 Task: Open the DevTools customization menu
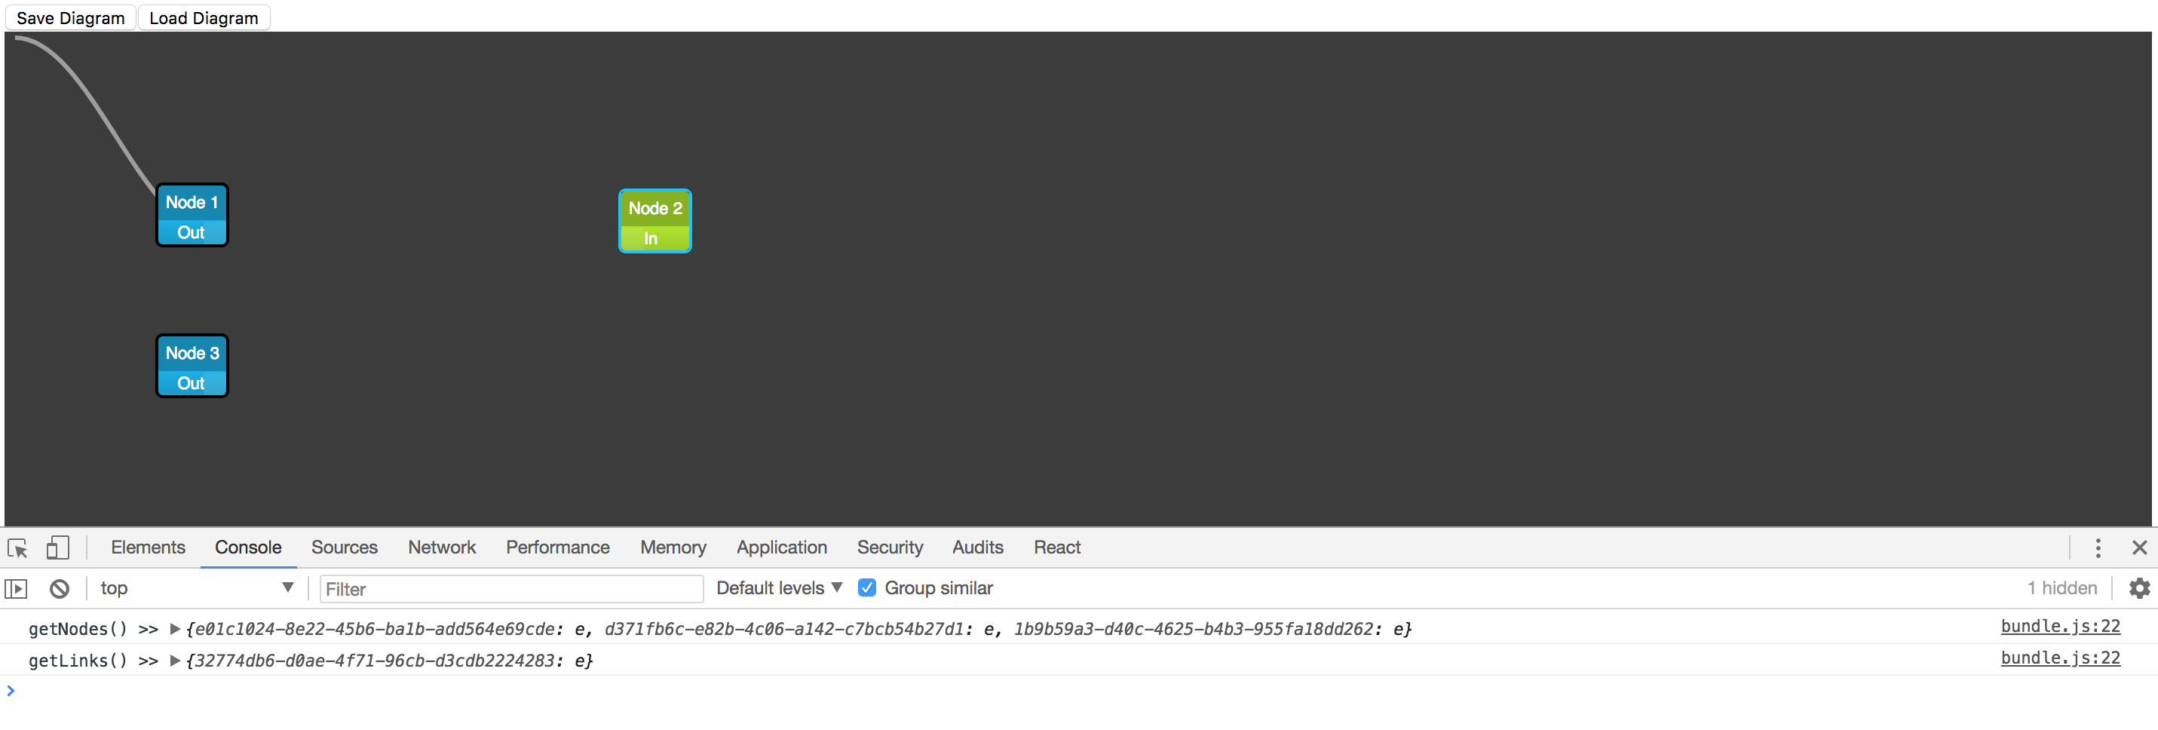(2098, 548)
